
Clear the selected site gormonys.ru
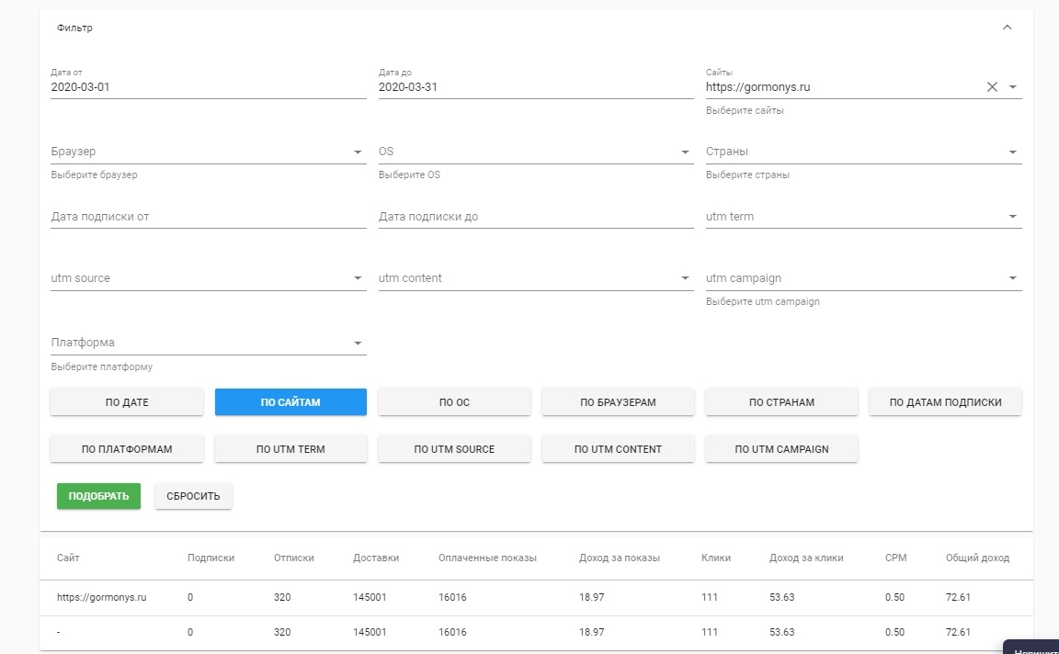(x=992, y=87)
